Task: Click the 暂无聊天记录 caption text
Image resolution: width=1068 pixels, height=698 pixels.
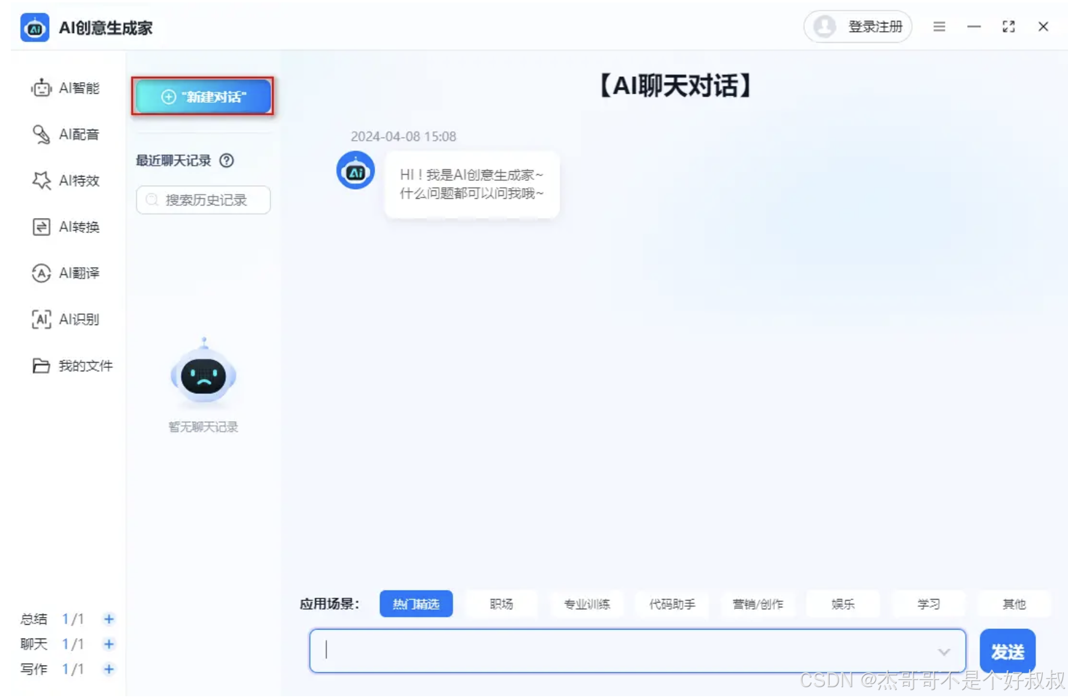Action: [x=203, y=427]
